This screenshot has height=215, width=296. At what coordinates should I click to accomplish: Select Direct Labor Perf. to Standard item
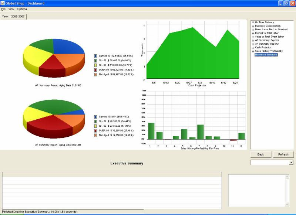(x=271, y=30)
